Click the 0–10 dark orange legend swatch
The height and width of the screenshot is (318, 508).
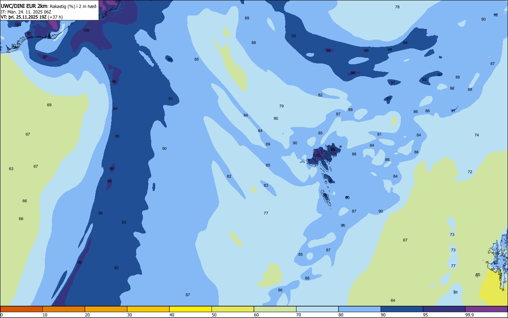(21, 309)
